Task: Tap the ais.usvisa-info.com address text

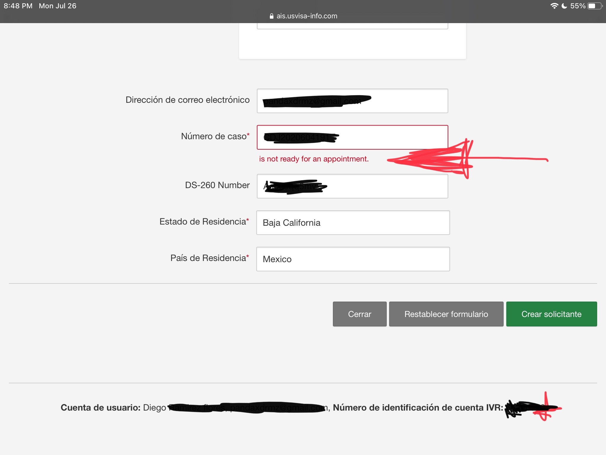Action: pos(307,16)
